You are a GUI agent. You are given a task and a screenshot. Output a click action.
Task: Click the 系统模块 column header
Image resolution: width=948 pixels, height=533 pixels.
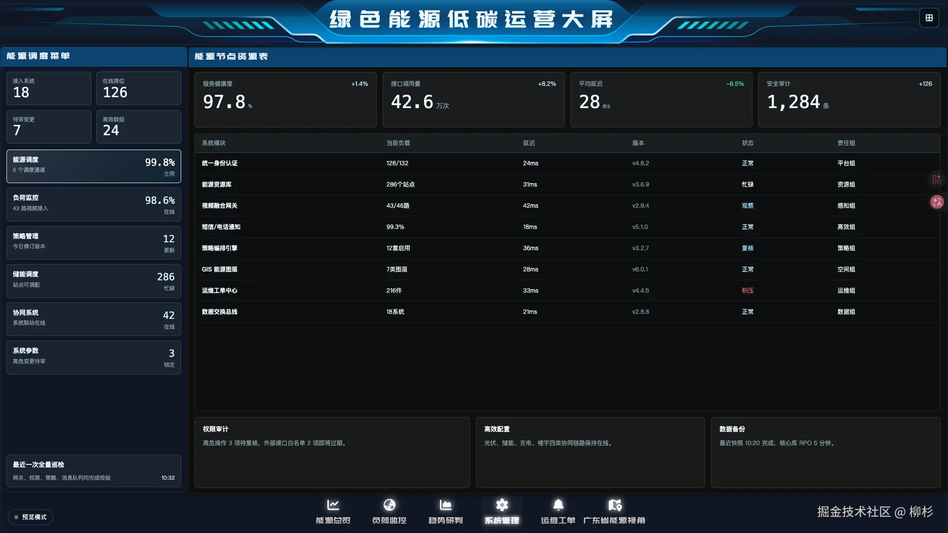click(214, 143)
